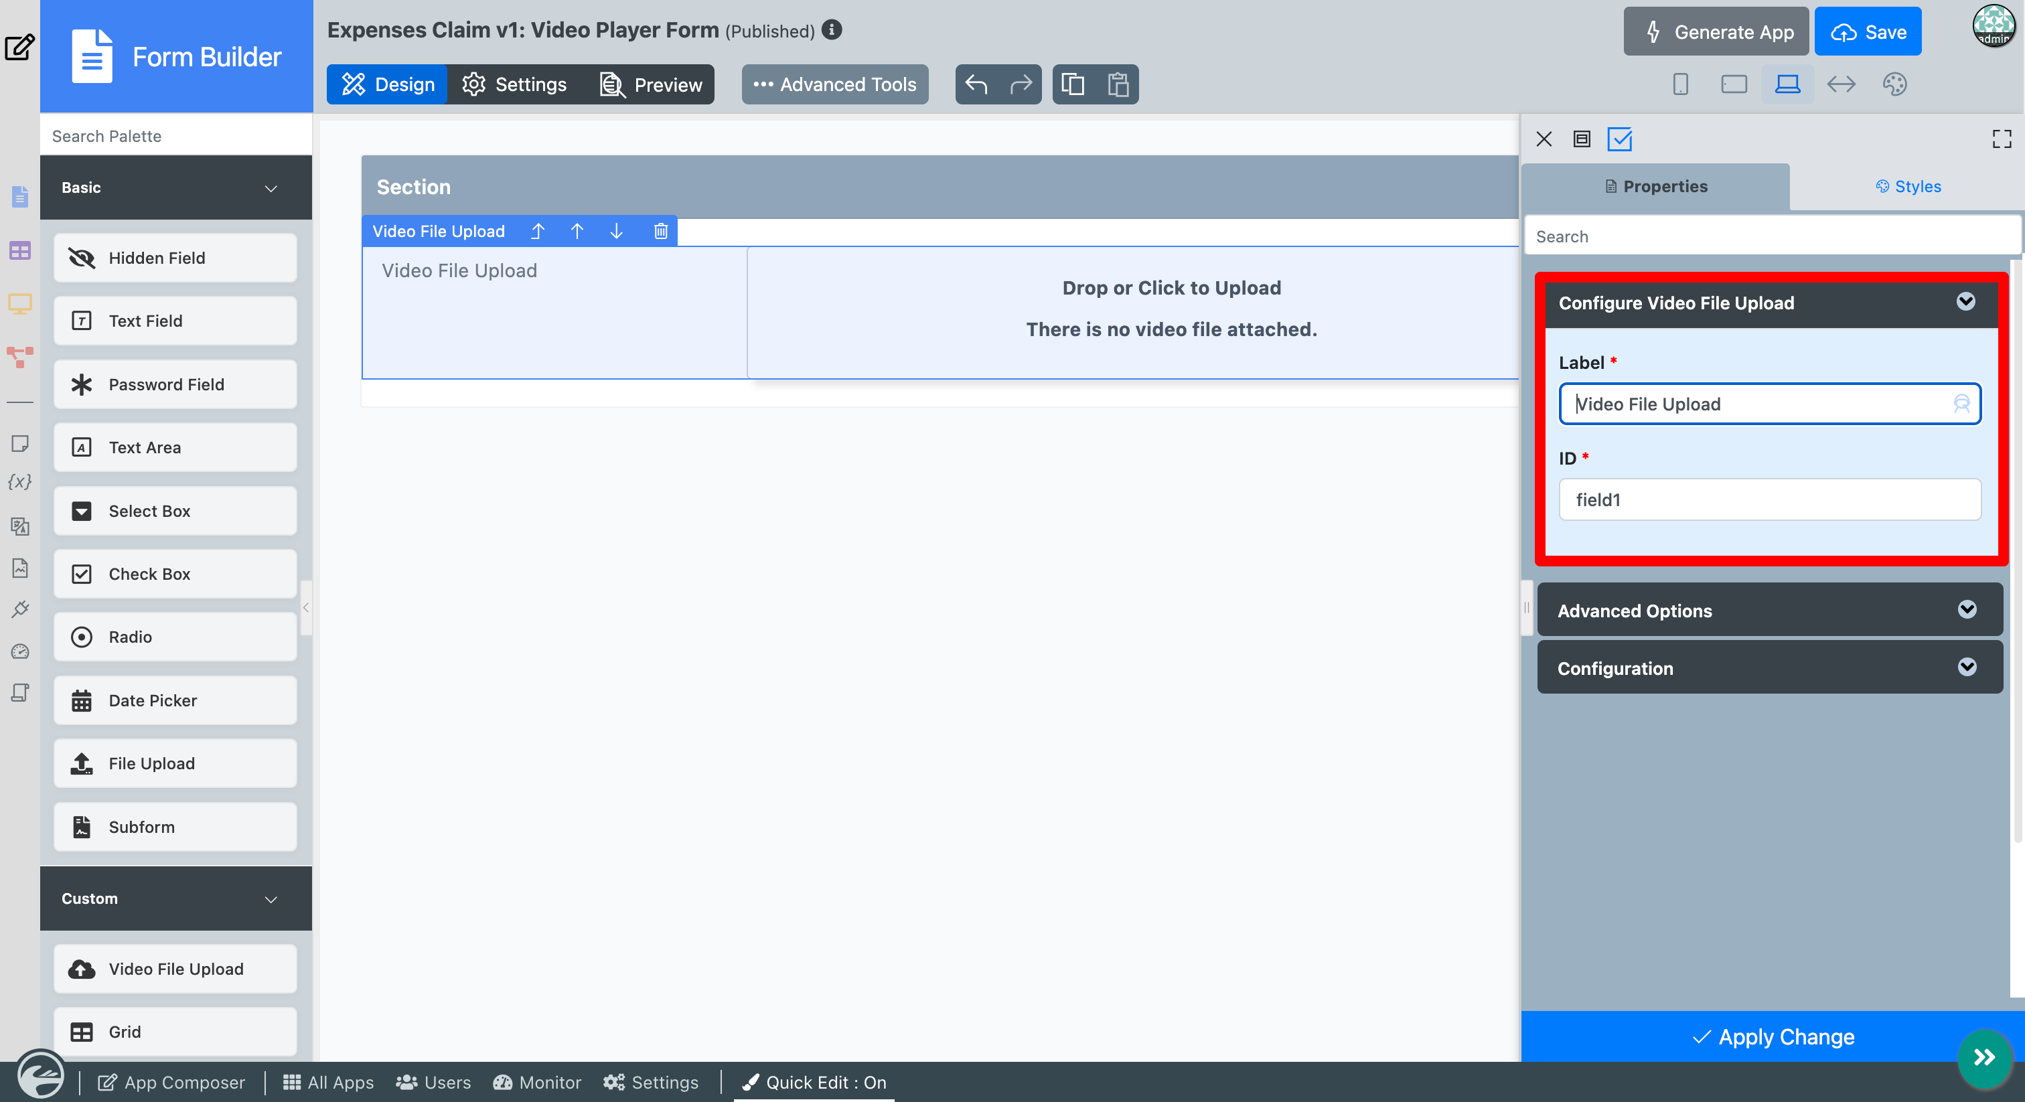This screenshot has height=1102, width=2025.
Task: Expand properties panel to fullscreen
Action: pos(2002,139)
